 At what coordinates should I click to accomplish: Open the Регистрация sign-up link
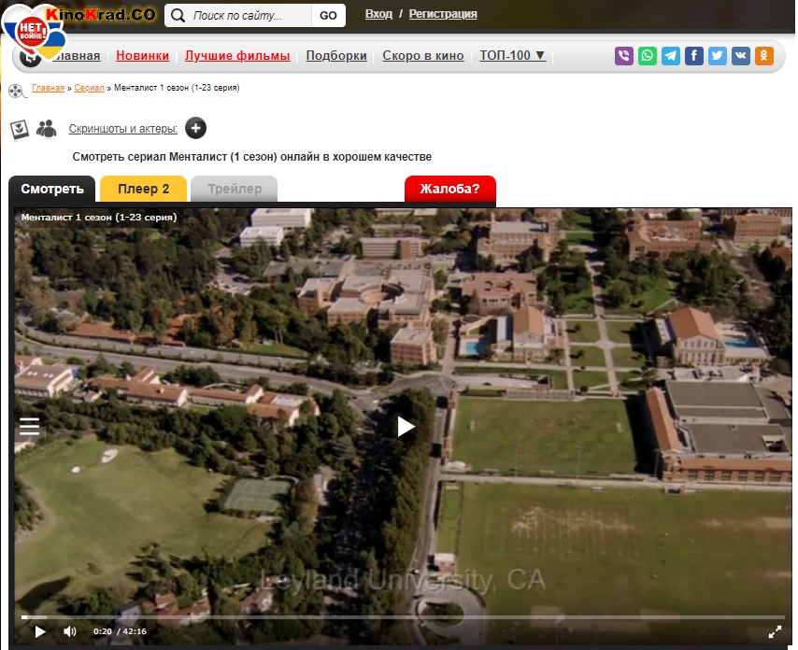(443, 14)
